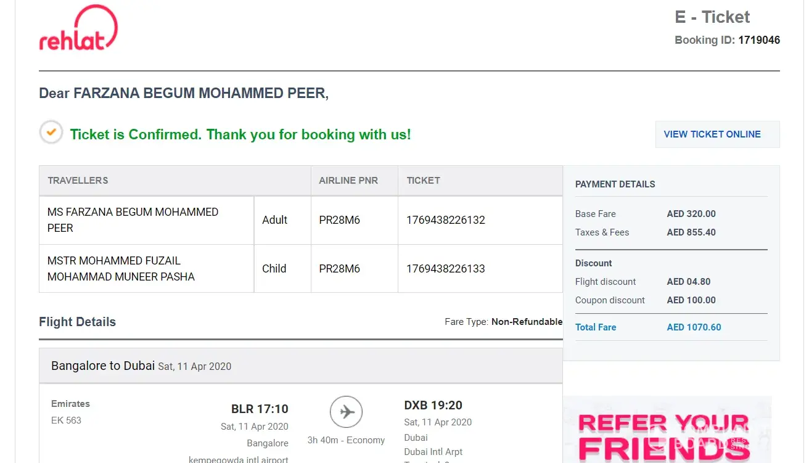Click the Total Fare label
This screenshot has width=809, height=463.
pyautogui.click(x=596, y=327)
